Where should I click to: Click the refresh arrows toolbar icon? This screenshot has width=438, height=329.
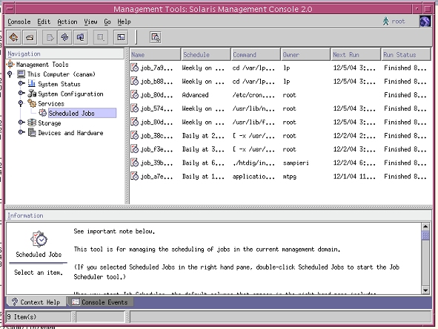64,37
